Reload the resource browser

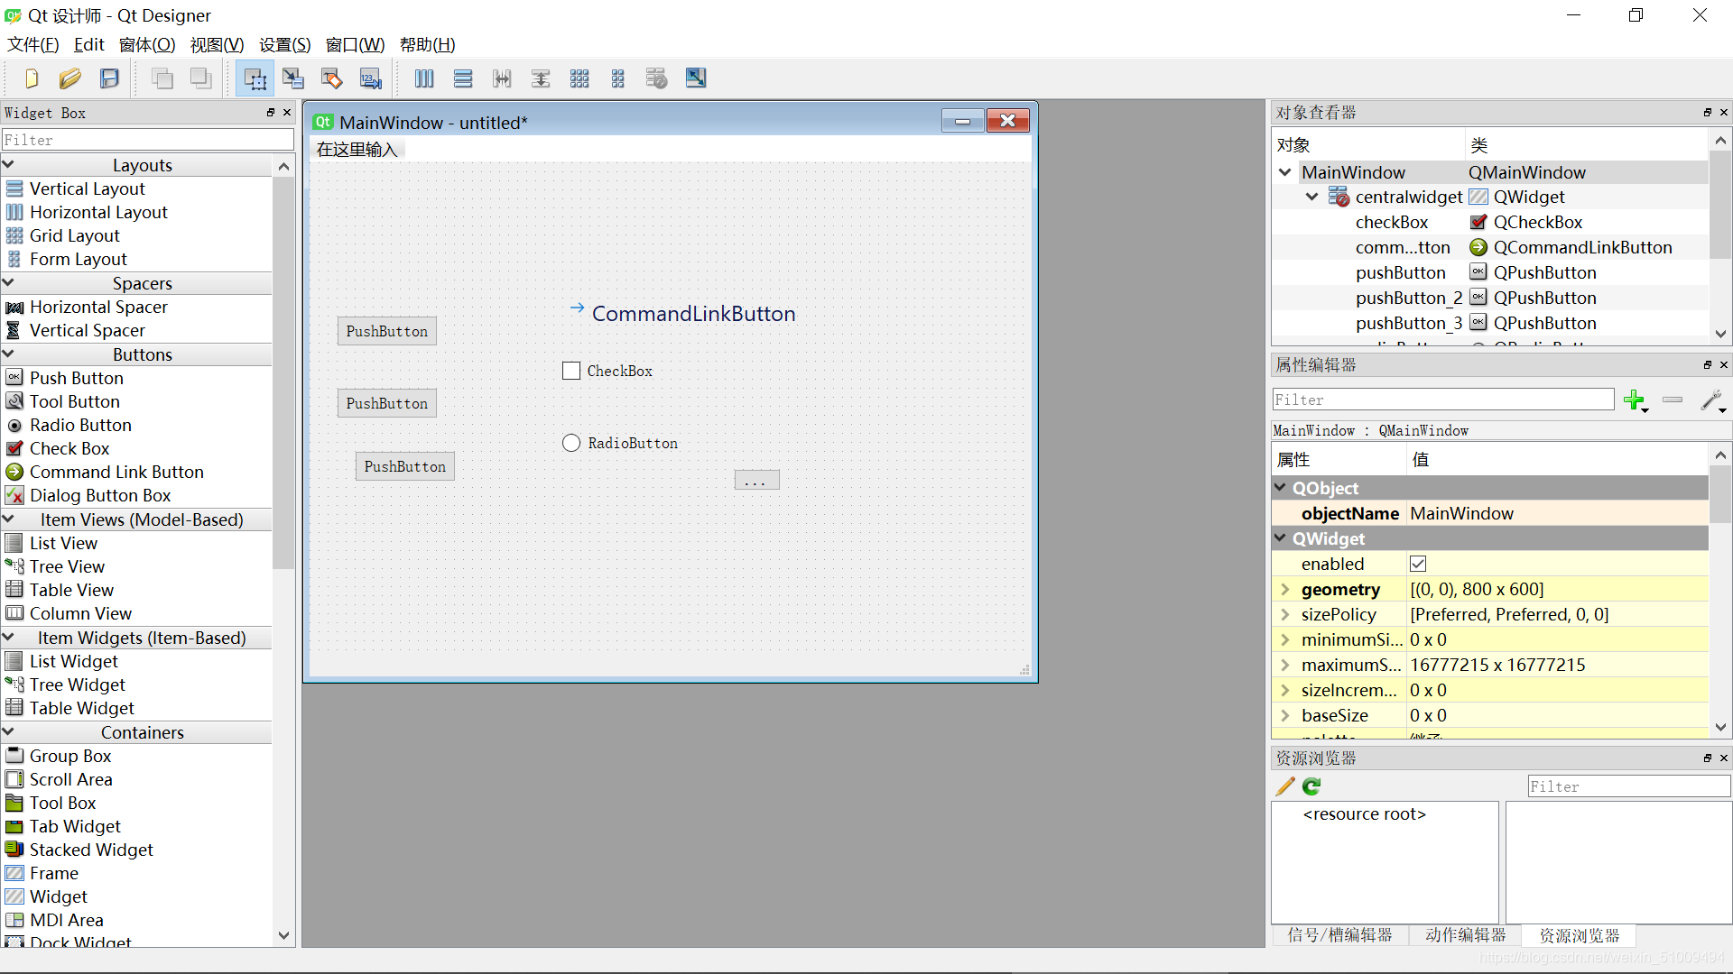[1311, 786]
